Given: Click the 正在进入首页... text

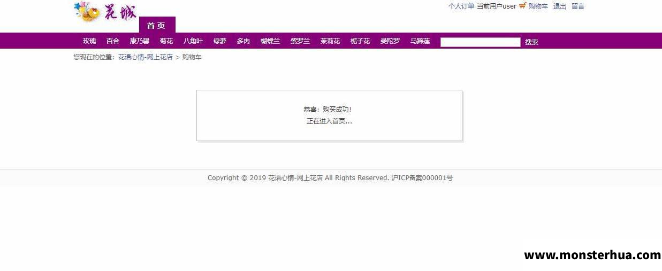Looking at the screenshot, I should click(329, 121).
